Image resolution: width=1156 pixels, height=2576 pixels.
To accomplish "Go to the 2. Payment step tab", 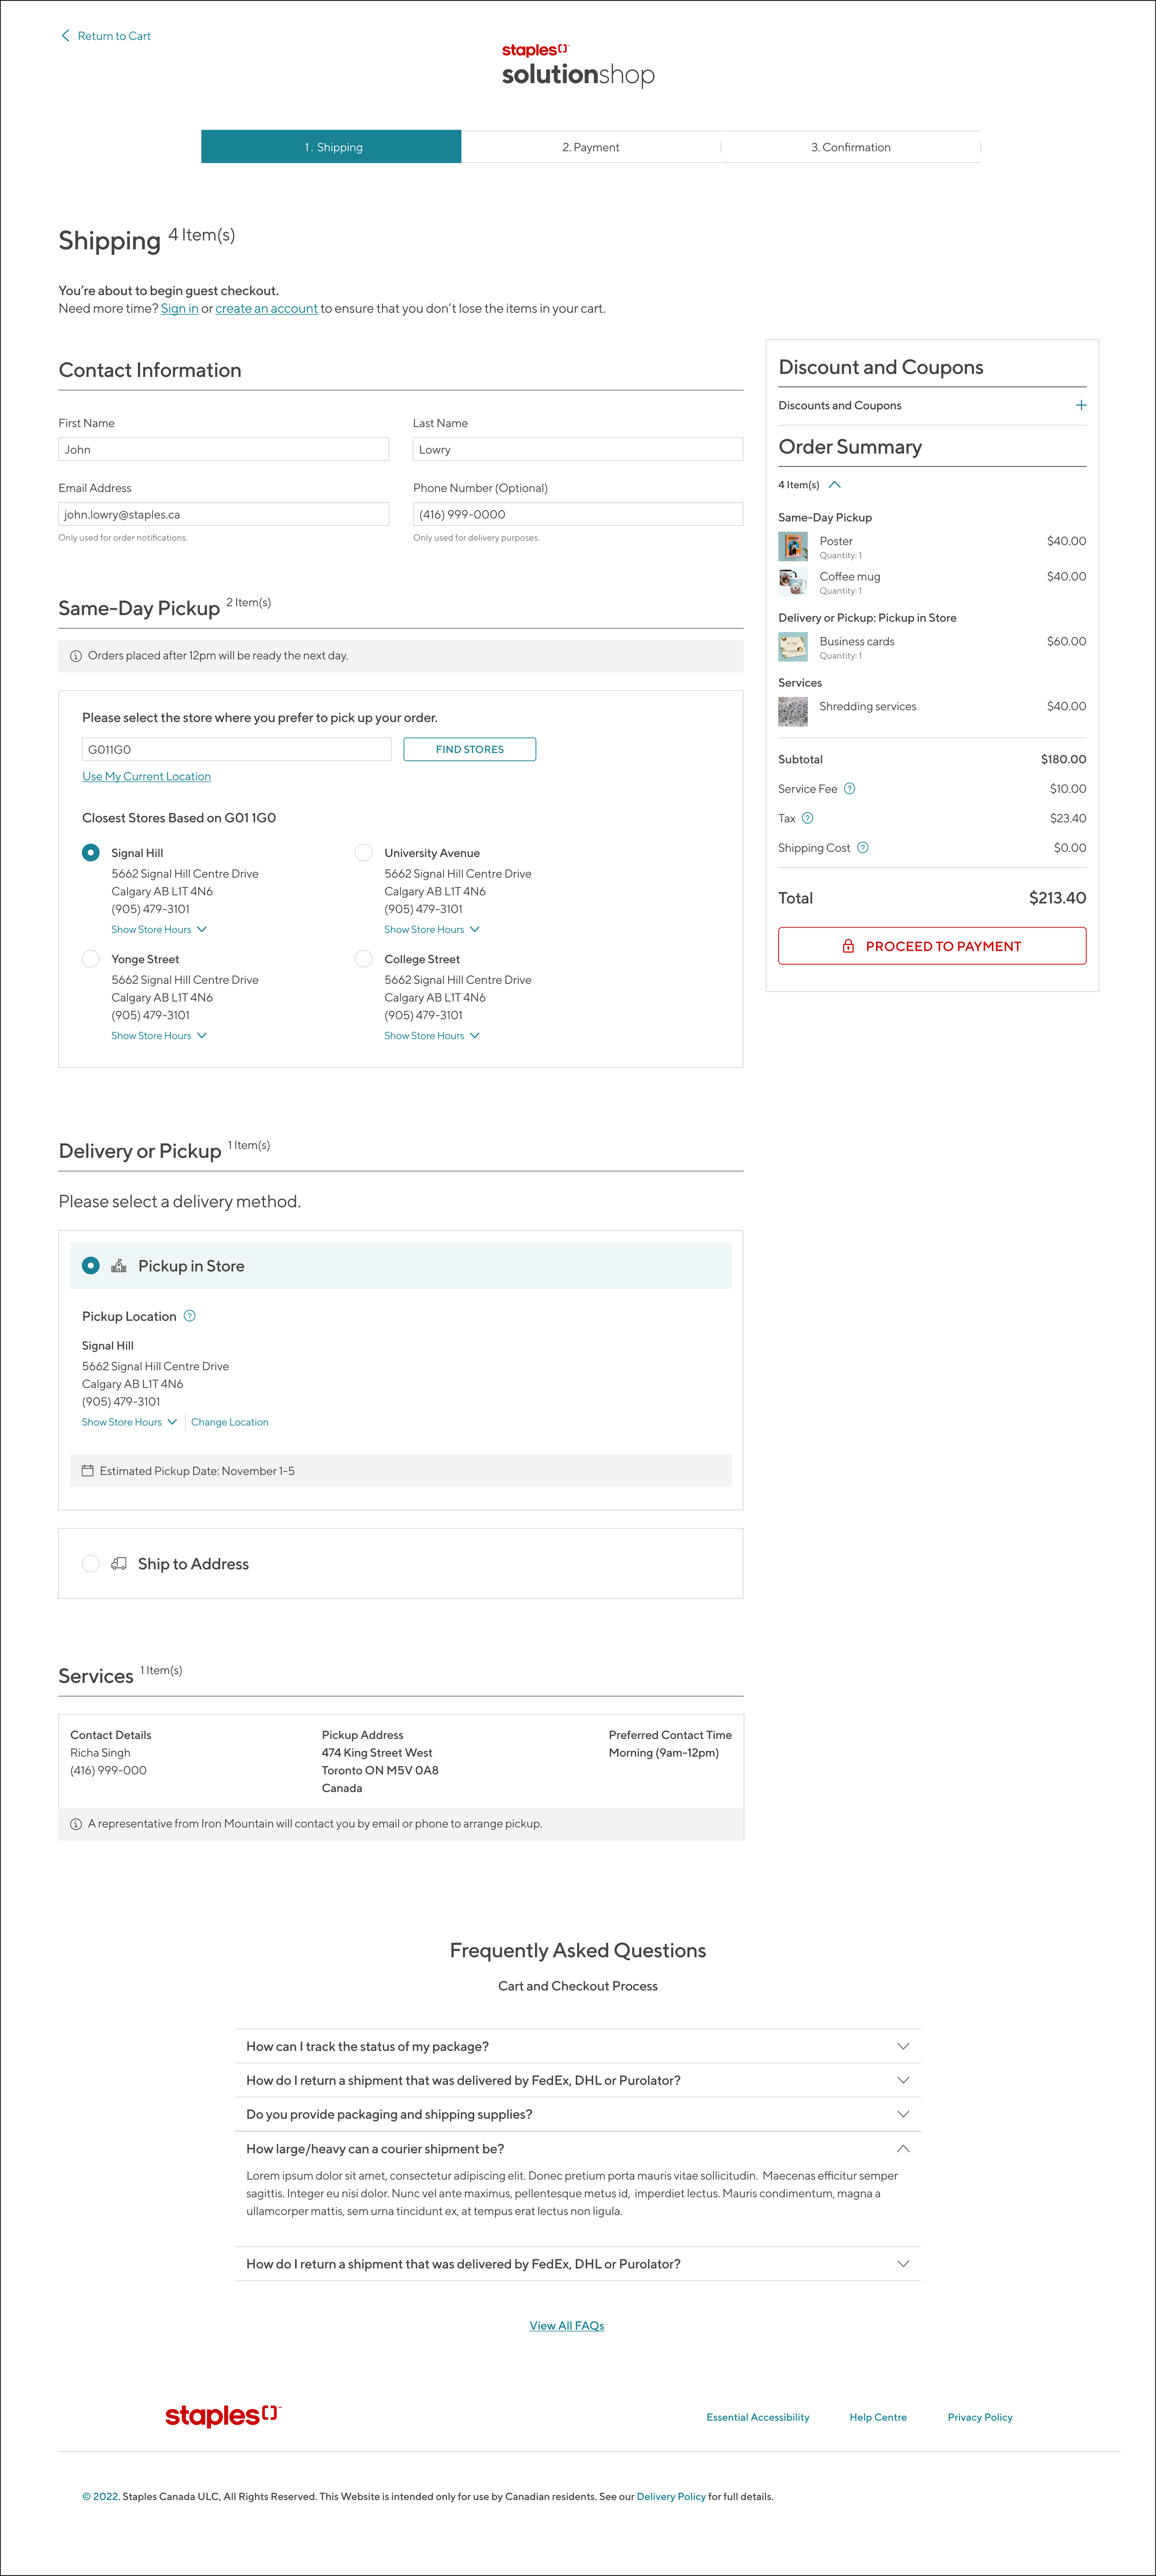I will click(590, 147).
